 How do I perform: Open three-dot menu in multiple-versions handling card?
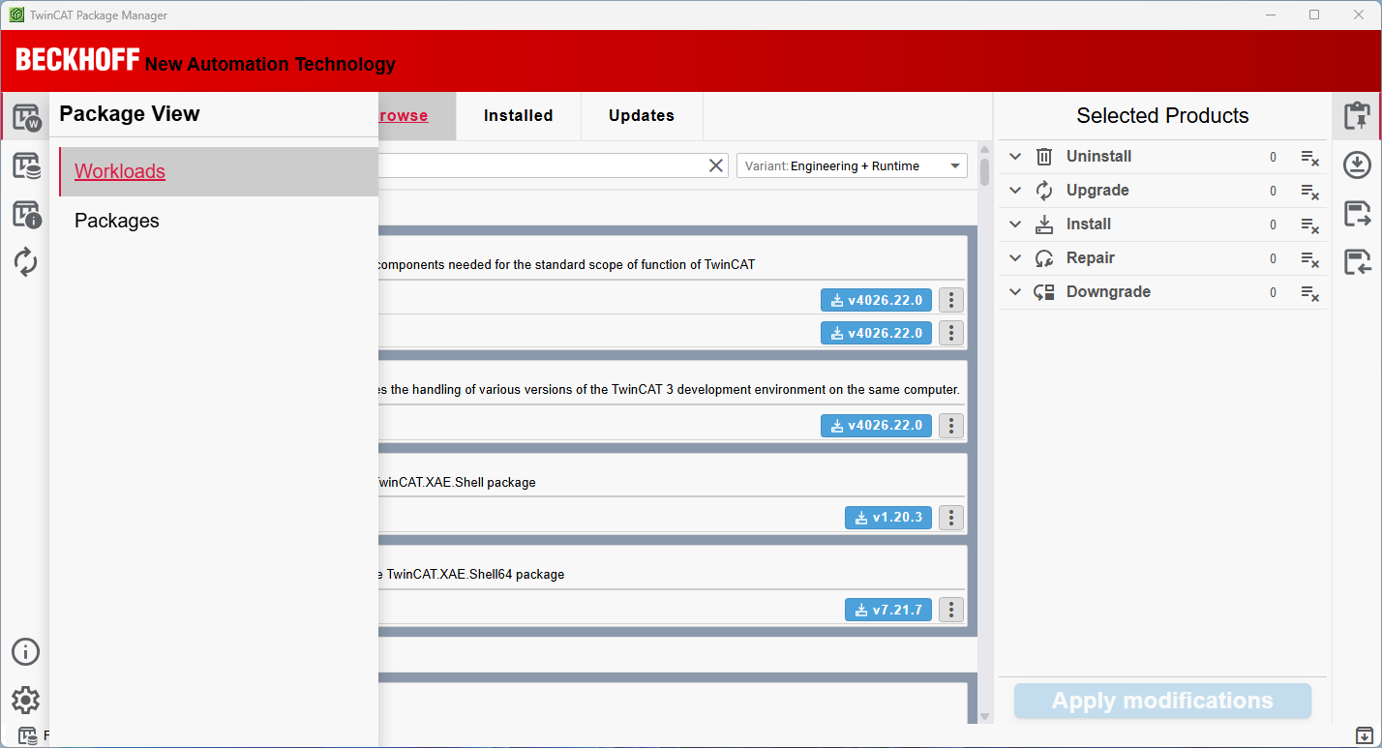tap(951, 426)
